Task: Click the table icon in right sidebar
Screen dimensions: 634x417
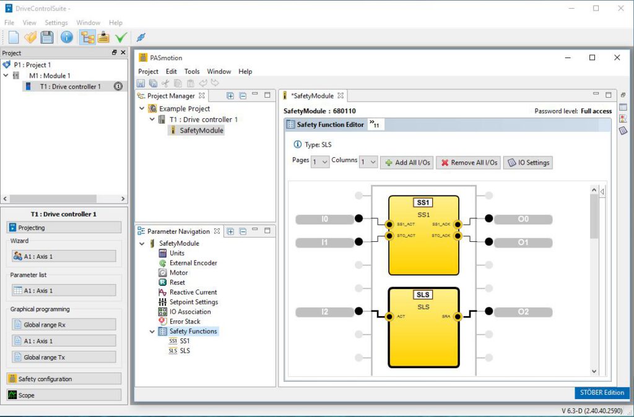Action: [x=623, y=107]
